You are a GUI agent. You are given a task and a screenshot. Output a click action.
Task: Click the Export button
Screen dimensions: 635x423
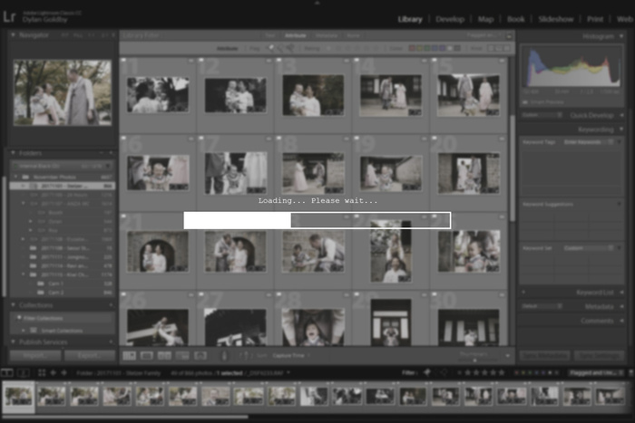[x=90, y=356]
